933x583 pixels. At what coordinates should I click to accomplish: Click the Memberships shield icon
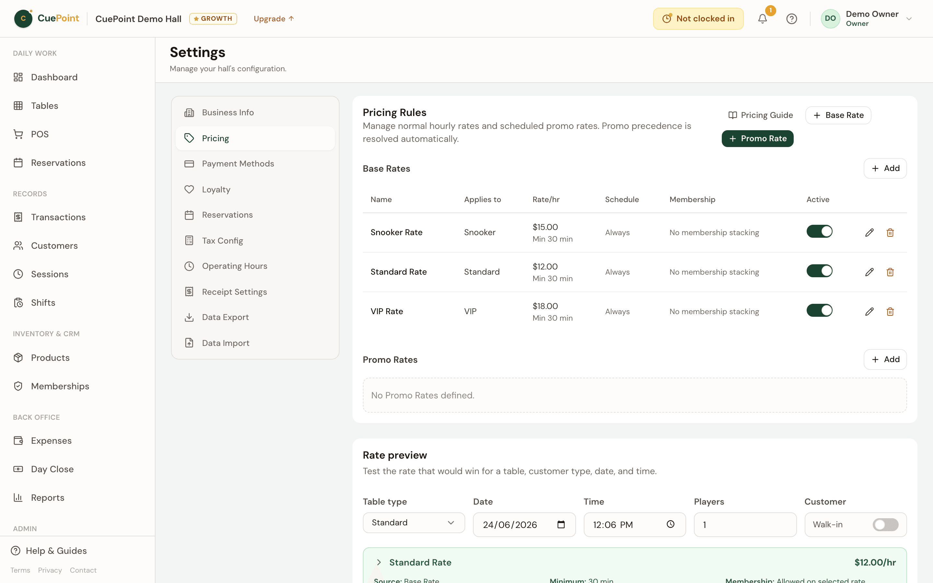pos(18,386)
